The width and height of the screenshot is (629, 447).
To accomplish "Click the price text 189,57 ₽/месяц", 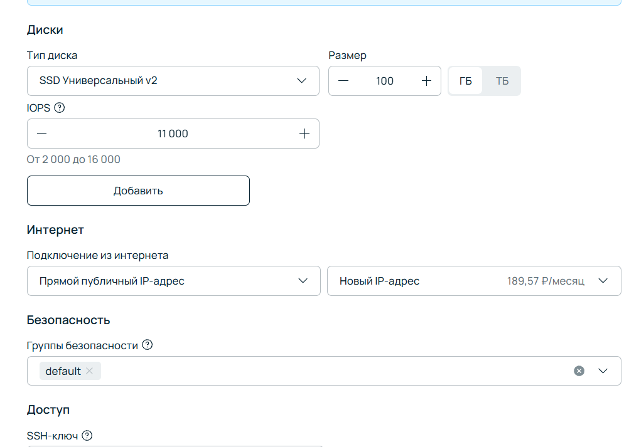I will tap(546, 281).
